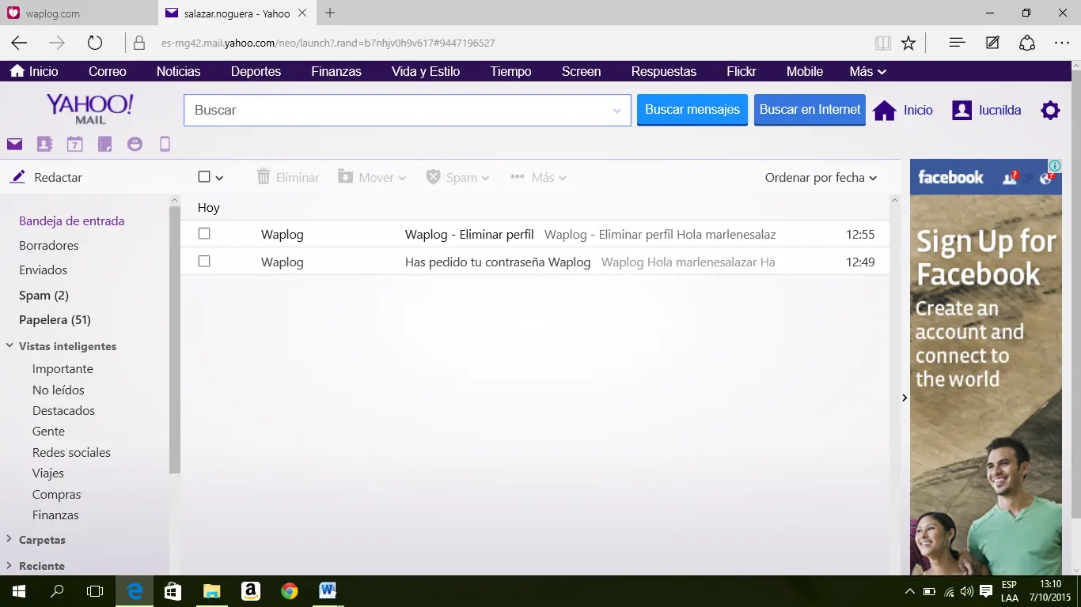
Task: Open the Chrome icon in the taskbar
Action: (289, 590)
